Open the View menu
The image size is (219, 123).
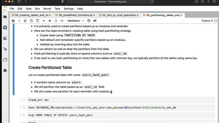click(29, 9)
